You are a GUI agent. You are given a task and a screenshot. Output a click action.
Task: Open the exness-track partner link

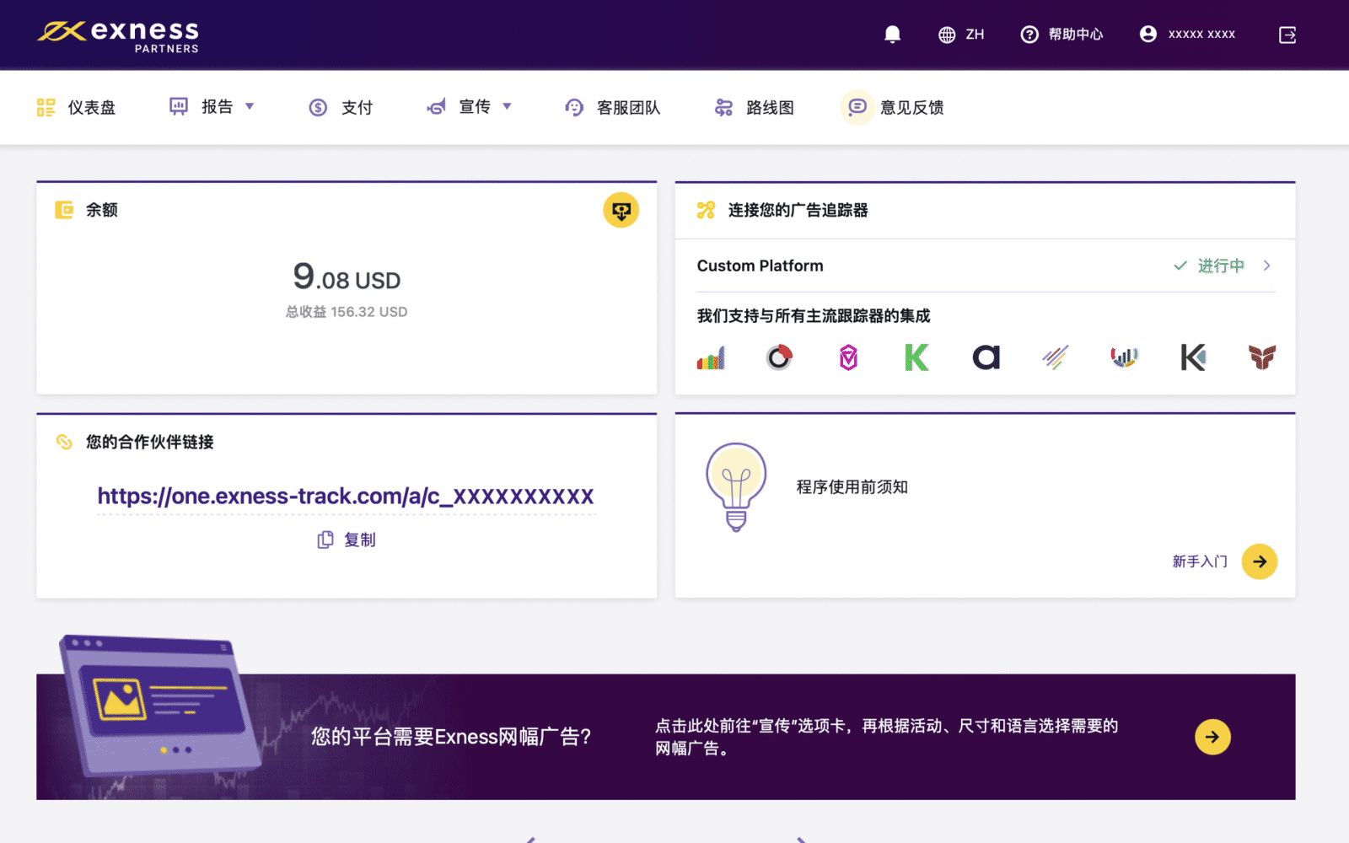point(346,497)
